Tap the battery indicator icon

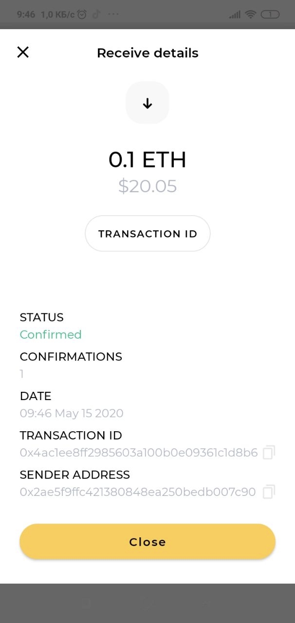pyautogui.click(x=270, y=15)
